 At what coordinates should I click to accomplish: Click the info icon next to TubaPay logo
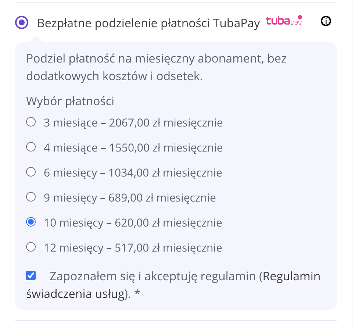[x=326, y=21]
